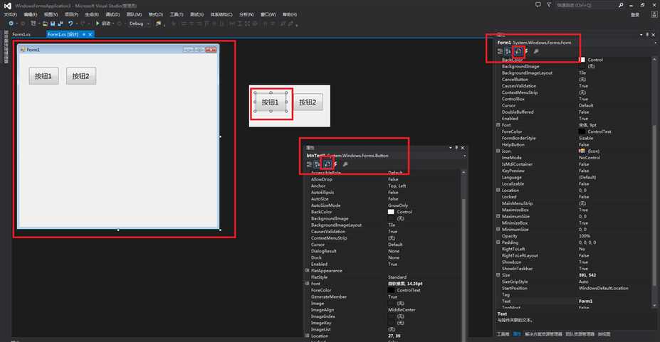Viewport: 660px width, 342px height.
Task: Click the feedback funnel icon in title bar
Action: point(549,4)
